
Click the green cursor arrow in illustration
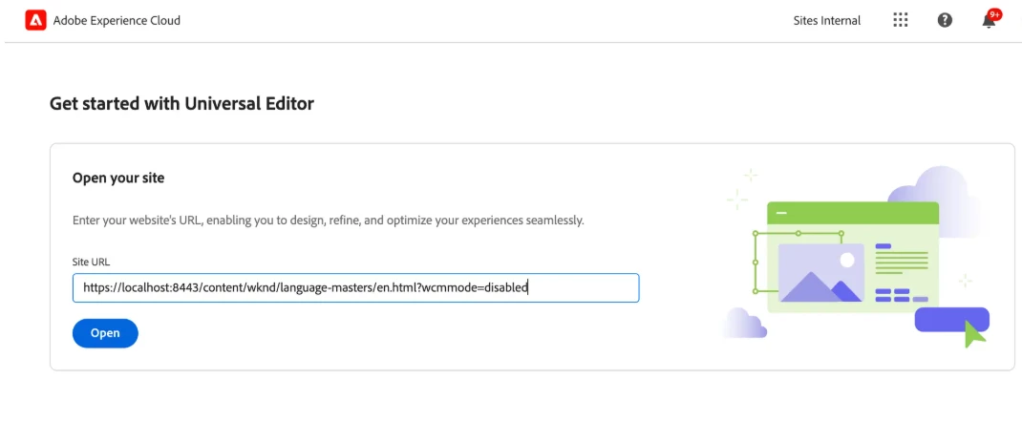(974, 334)
